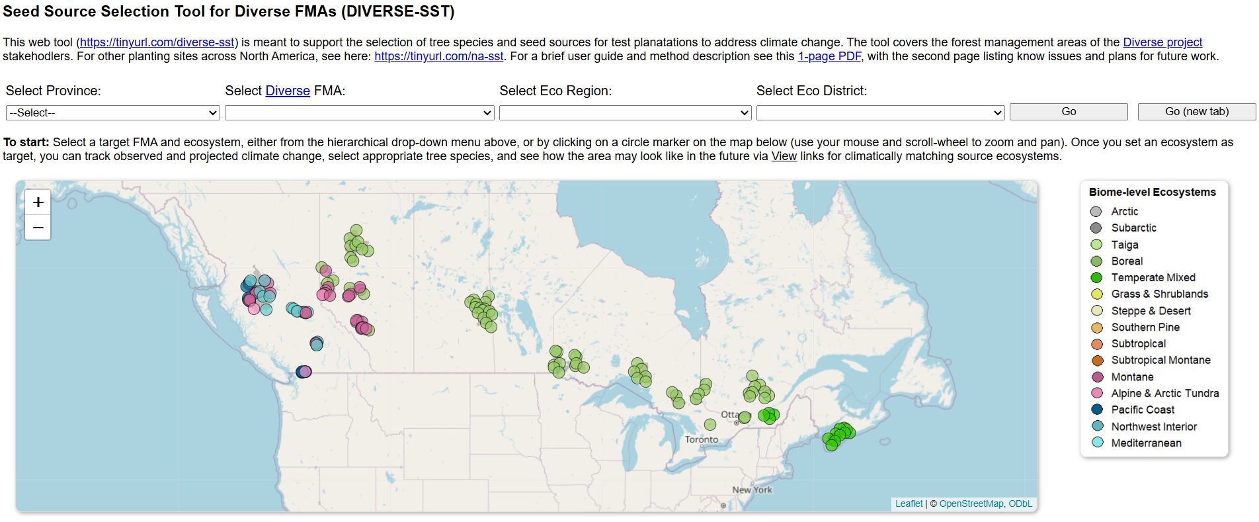Select the map marker nearest Toronto
The height and width of the screenshot is (522, 1259).
(x=710, y=424)
